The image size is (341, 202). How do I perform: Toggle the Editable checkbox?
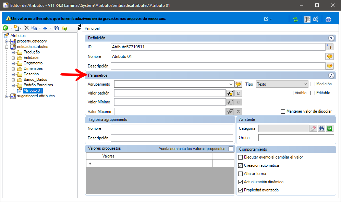313,93
